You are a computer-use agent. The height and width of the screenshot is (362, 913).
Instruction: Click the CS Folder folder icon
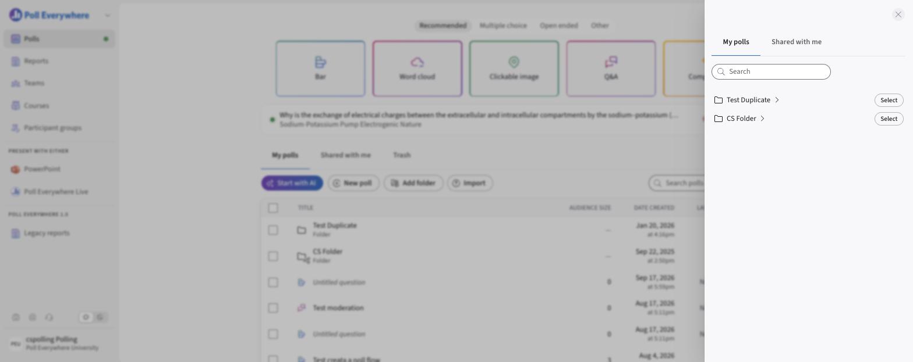coord(719,119)
